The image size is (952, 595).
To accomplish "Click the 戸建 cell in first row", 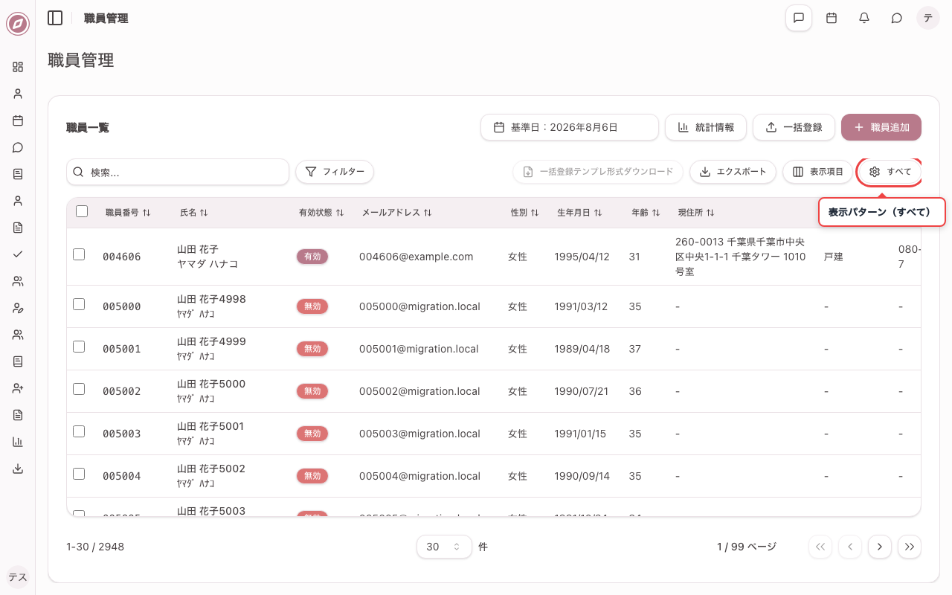I will click(x=834, y=257).
